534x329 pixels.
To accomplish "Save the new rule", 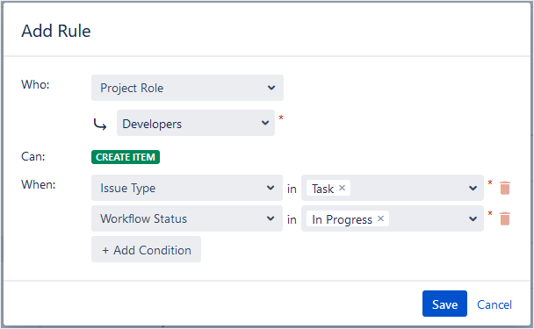I will 444,304.
